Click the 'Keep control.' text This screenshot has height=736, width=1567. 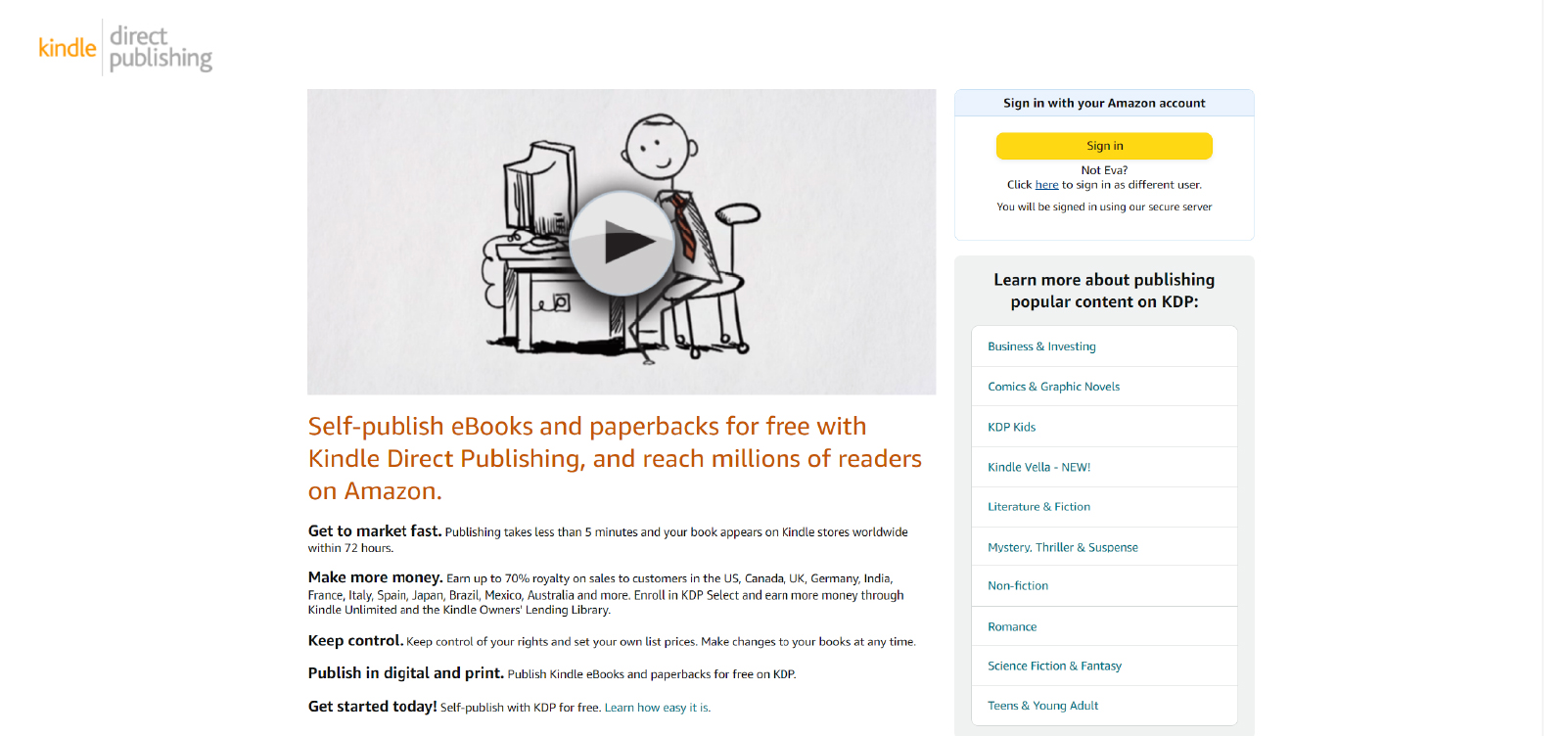(355, 641)
